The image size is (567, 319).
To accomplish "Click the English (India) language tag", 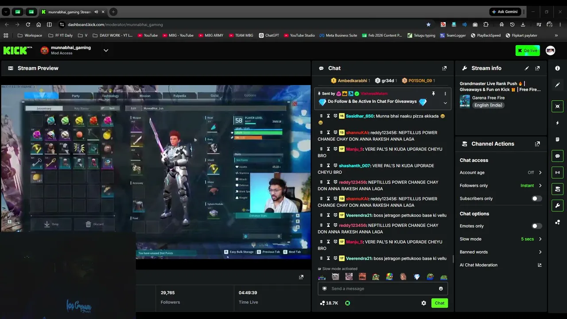I will point(489,105).
